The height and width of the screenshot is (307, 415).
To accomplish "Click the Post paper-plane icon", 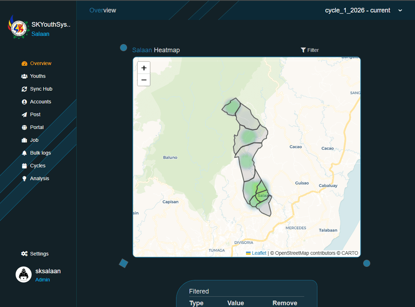I will [x=24, y=115].
